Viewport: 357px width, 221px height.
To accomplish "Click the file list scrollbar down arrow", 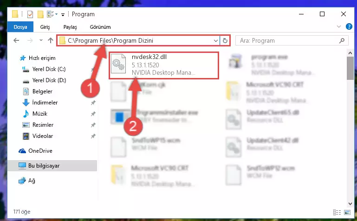I will pyautogui.click(x=350, y=204).
